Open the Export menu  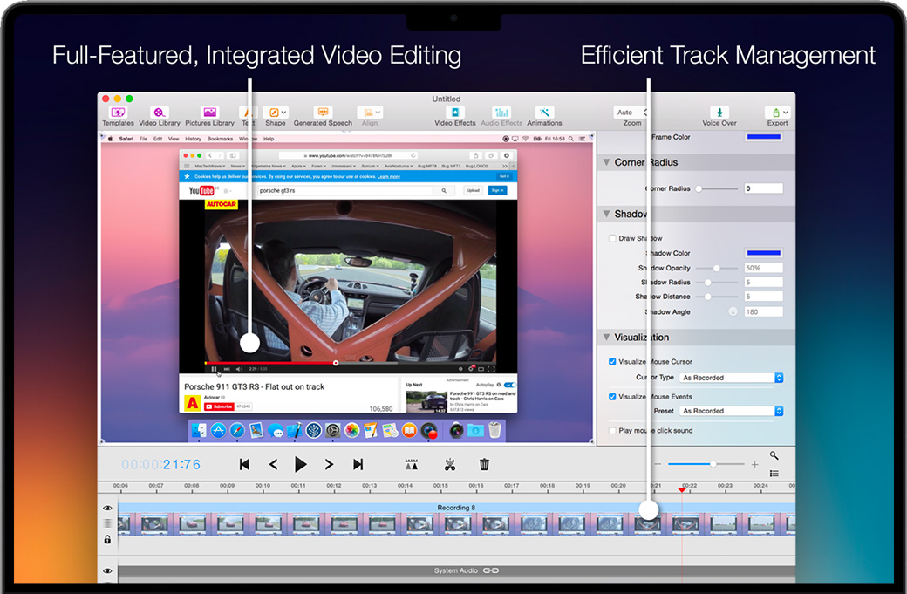point(777,113)
